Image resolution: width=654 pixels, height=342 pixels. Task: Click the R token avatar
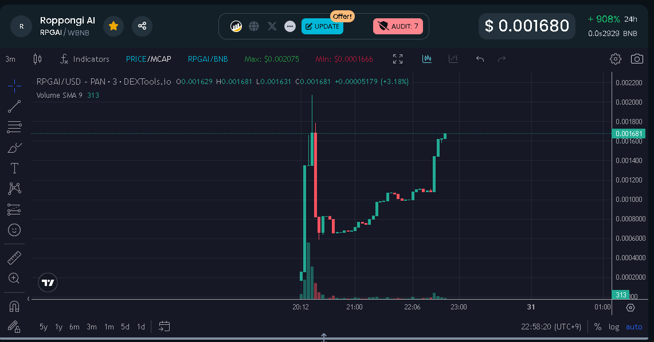(21, 26)
